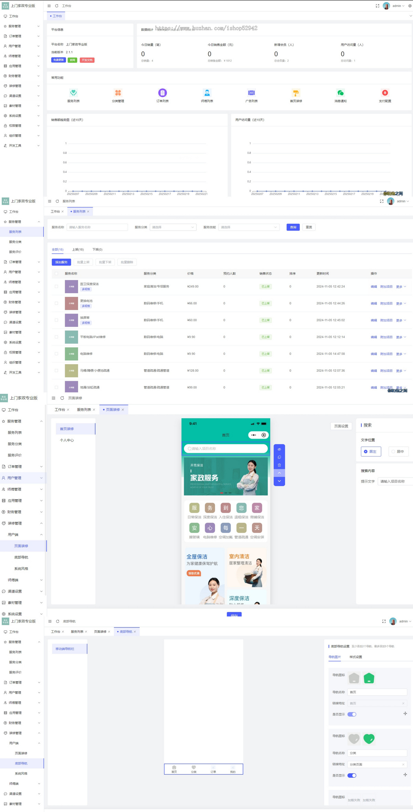Viewport: 413px width, 812px height.
Task: Open 师傅列表 shortcut icon in 常用功能
Action: [207, 93]
